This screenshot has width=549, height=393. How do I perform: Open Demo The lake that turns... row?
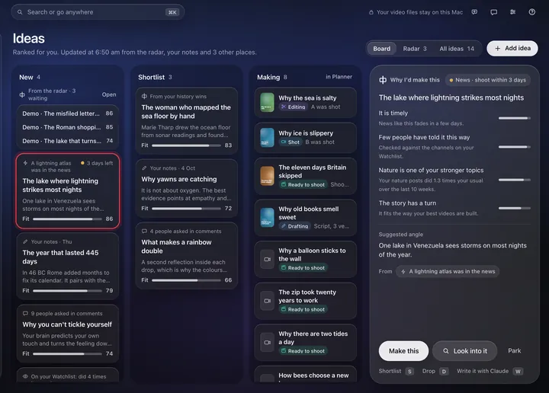pos(68,141)
